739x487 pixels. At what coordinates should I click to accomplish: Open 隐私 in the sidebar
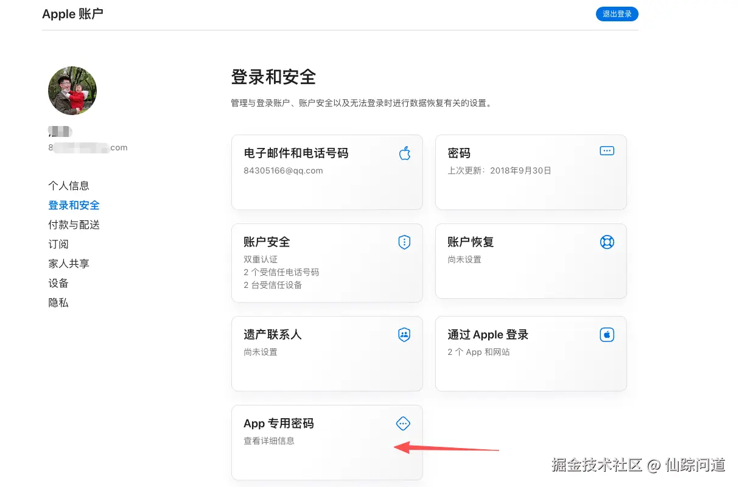[x=58, y=303]
